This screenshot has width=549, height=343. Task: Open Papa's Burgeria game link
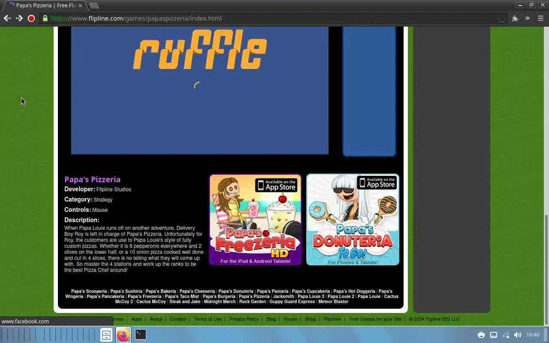tap(219, 297)
